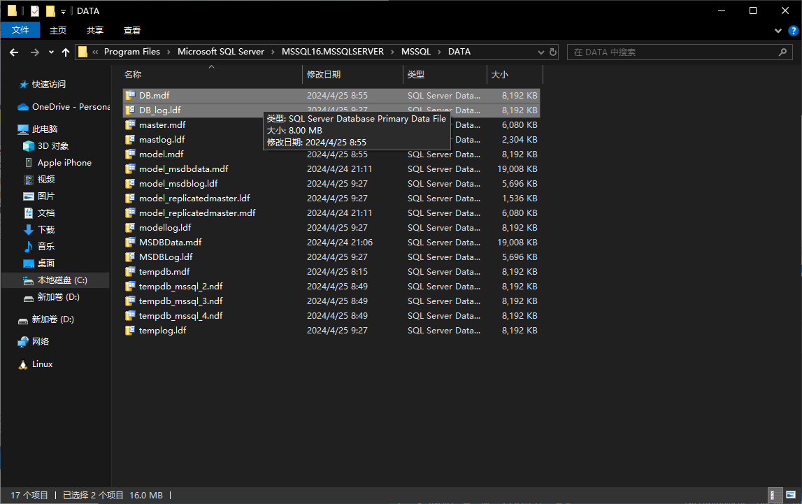
Task: Select the 3D 对象 folder icon
Action: coord(29,146)
